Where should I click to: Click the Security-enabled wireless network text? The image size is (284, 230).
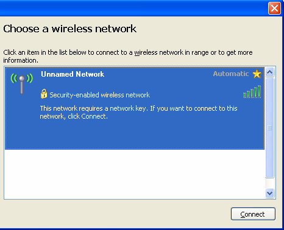pyautogui.click(x=100, y=95)
